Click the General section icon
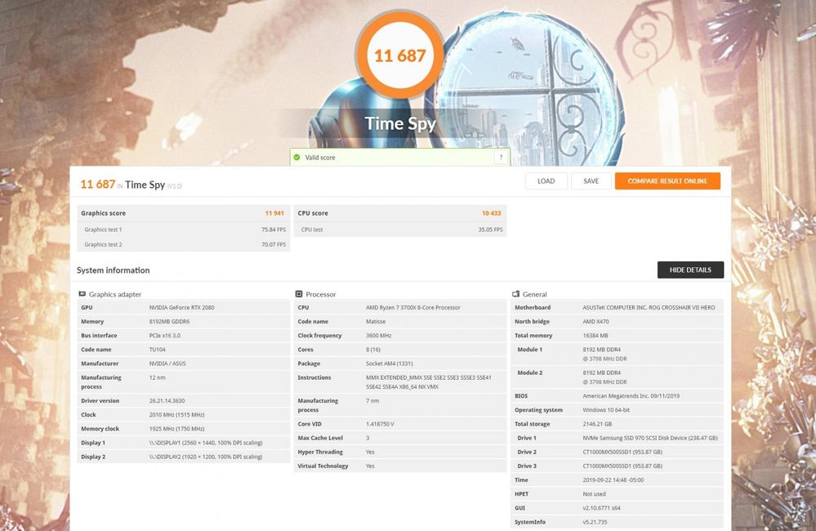The height and width of the screenshot is (531, 816). 515,294
